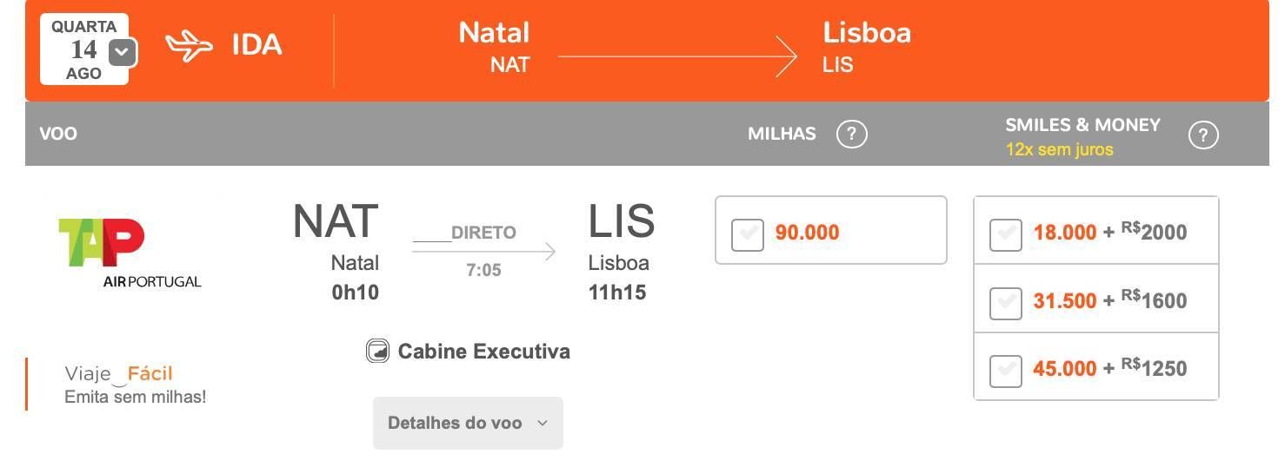This screenshot has height=467, width=1285.
Task: Open the date dropdown arrow for 14 AGO
Action: pyautogui.click(x=123, y=52)
